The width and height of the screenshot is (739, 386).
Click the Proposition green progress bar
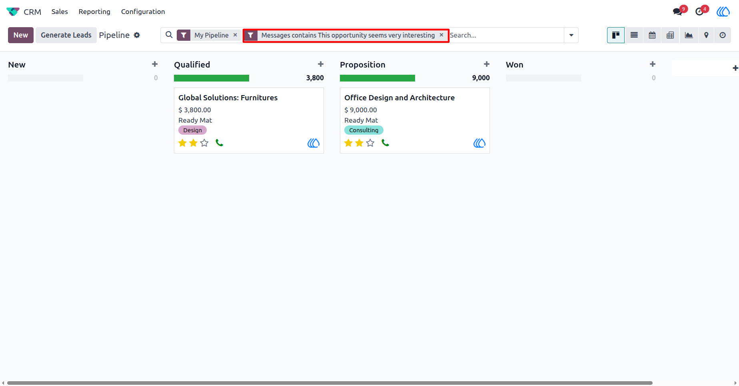point(377,78)
